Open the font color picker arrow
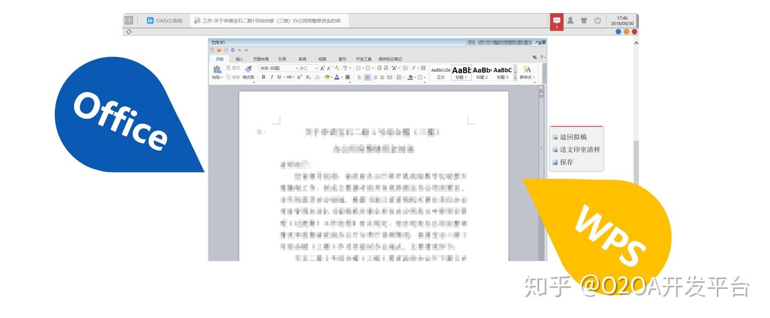 [x=341, y=77]
